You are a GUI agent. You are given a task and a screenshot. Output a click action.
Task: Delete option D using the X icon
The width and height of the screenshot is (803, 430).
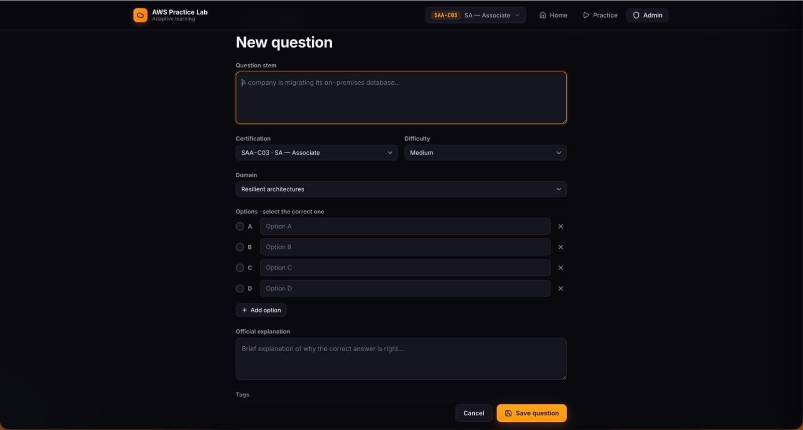561,289
